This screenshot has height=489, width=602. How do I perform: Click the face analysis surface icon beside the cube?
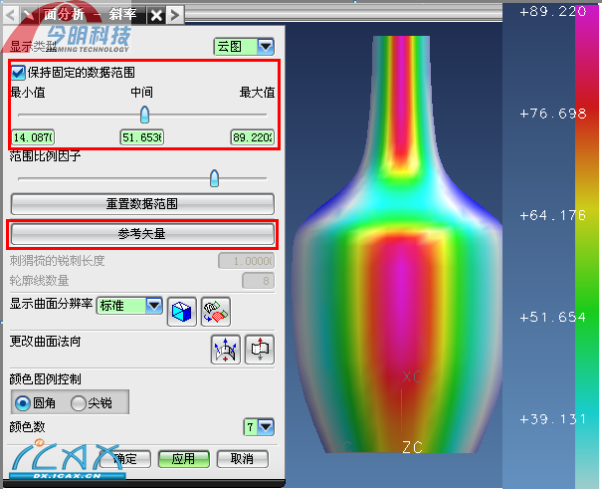[x=215, y=309]
